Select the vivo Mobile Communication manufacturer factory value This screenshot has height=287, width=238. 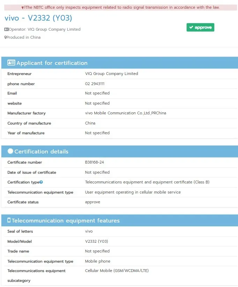click(x=125, y=113)
